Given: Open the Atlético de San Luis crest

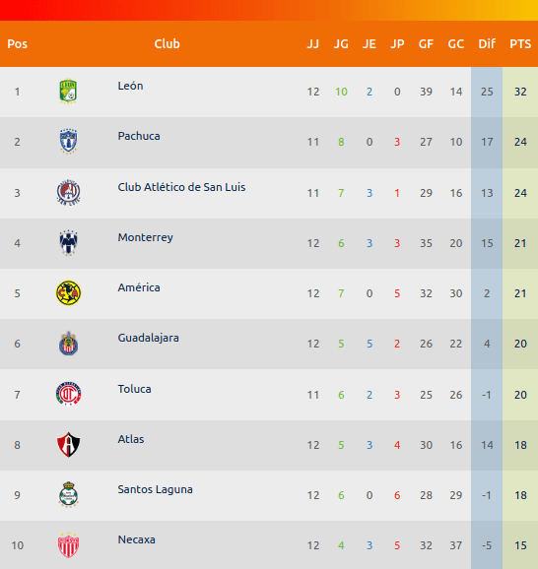Looking at the screenshot, I should [68, 192].
